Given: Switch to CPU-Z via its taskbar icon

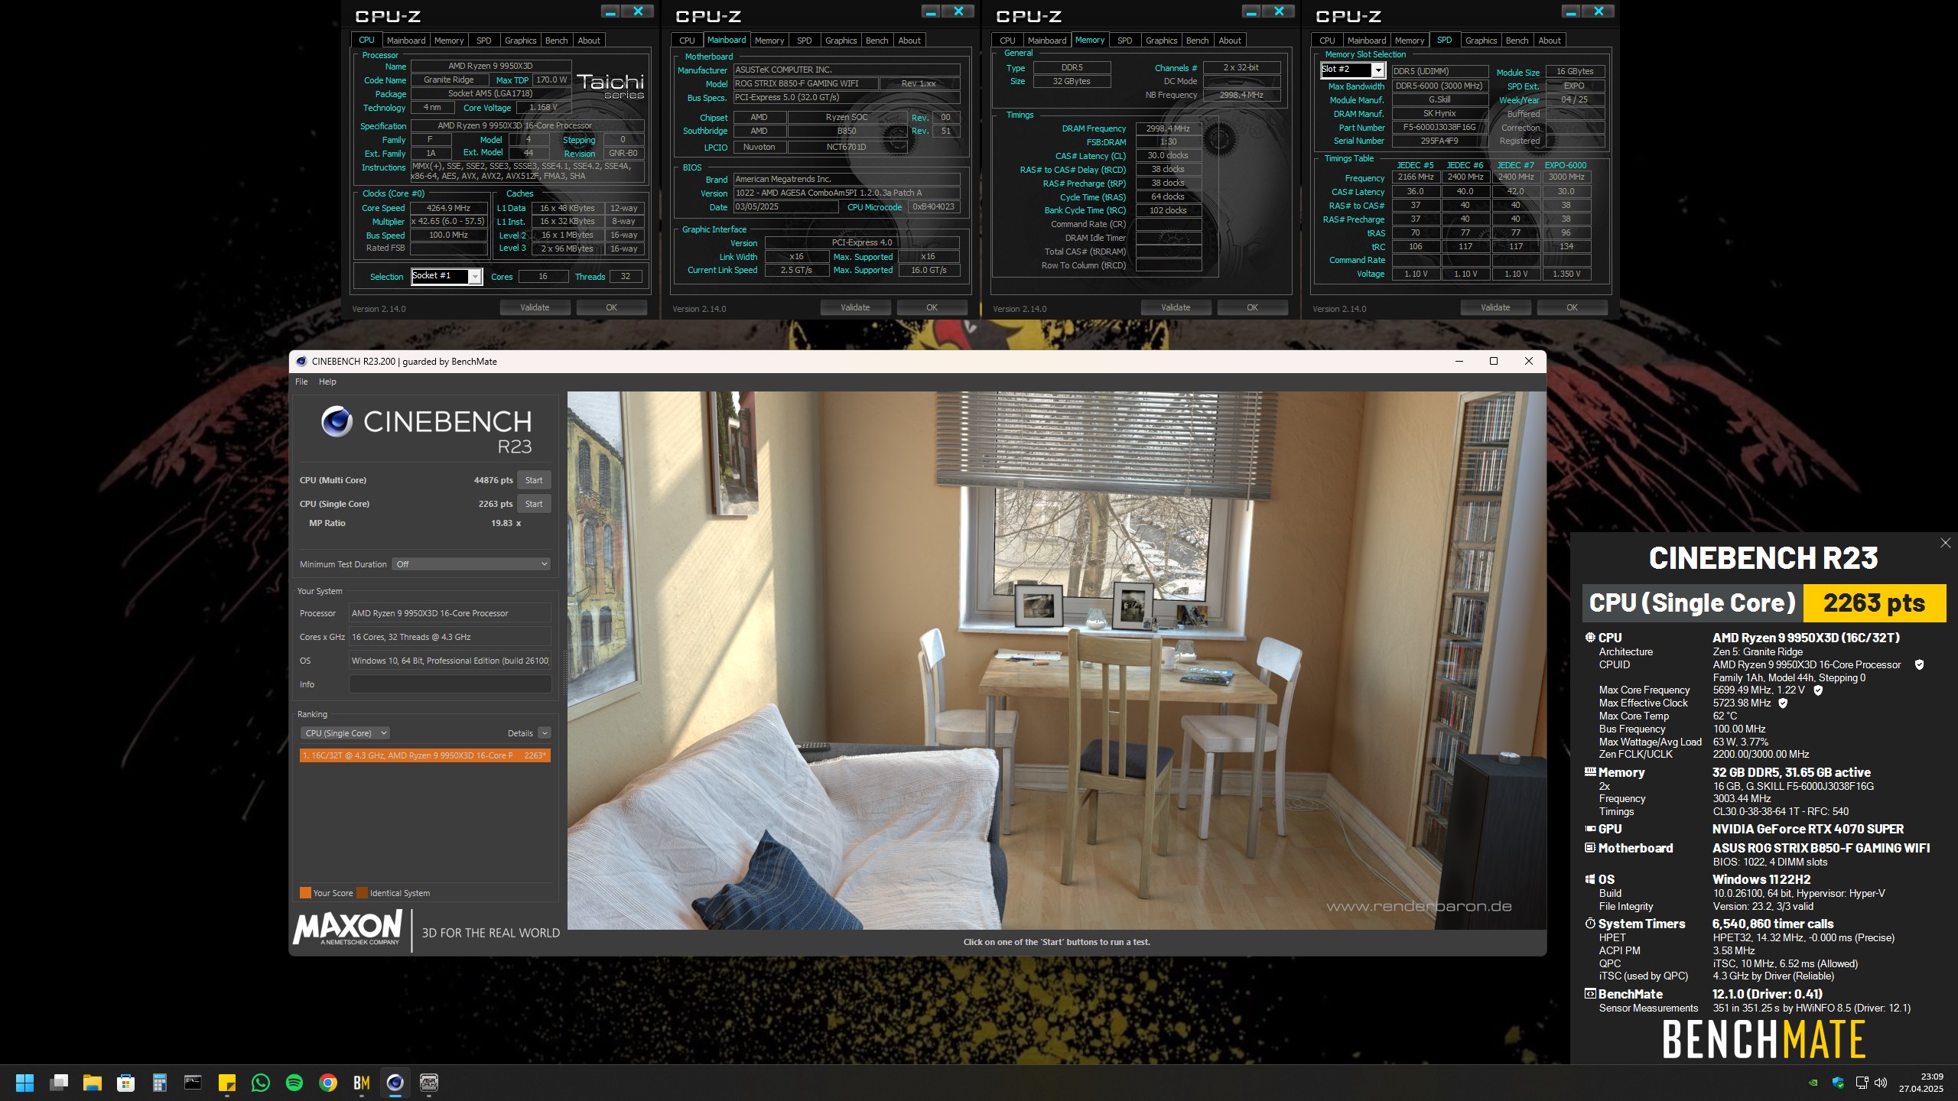Looking at the screenshot, I should coord(429,1083).
